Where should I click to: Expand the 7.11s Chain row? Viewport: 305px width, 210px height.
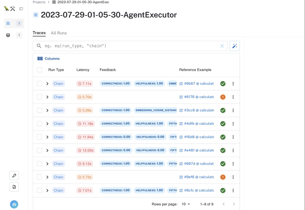47,84
